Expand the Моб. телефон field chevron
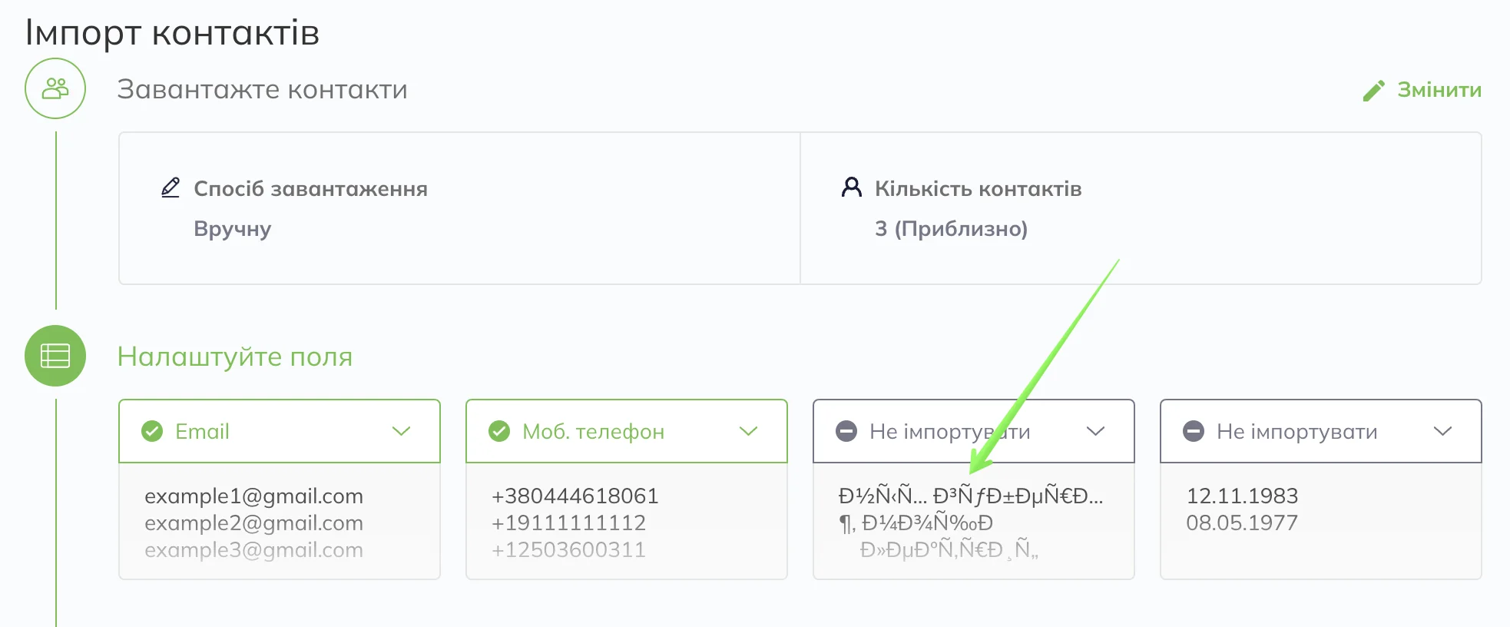This screenshot has width=1510, height=627. coord(748,431)
